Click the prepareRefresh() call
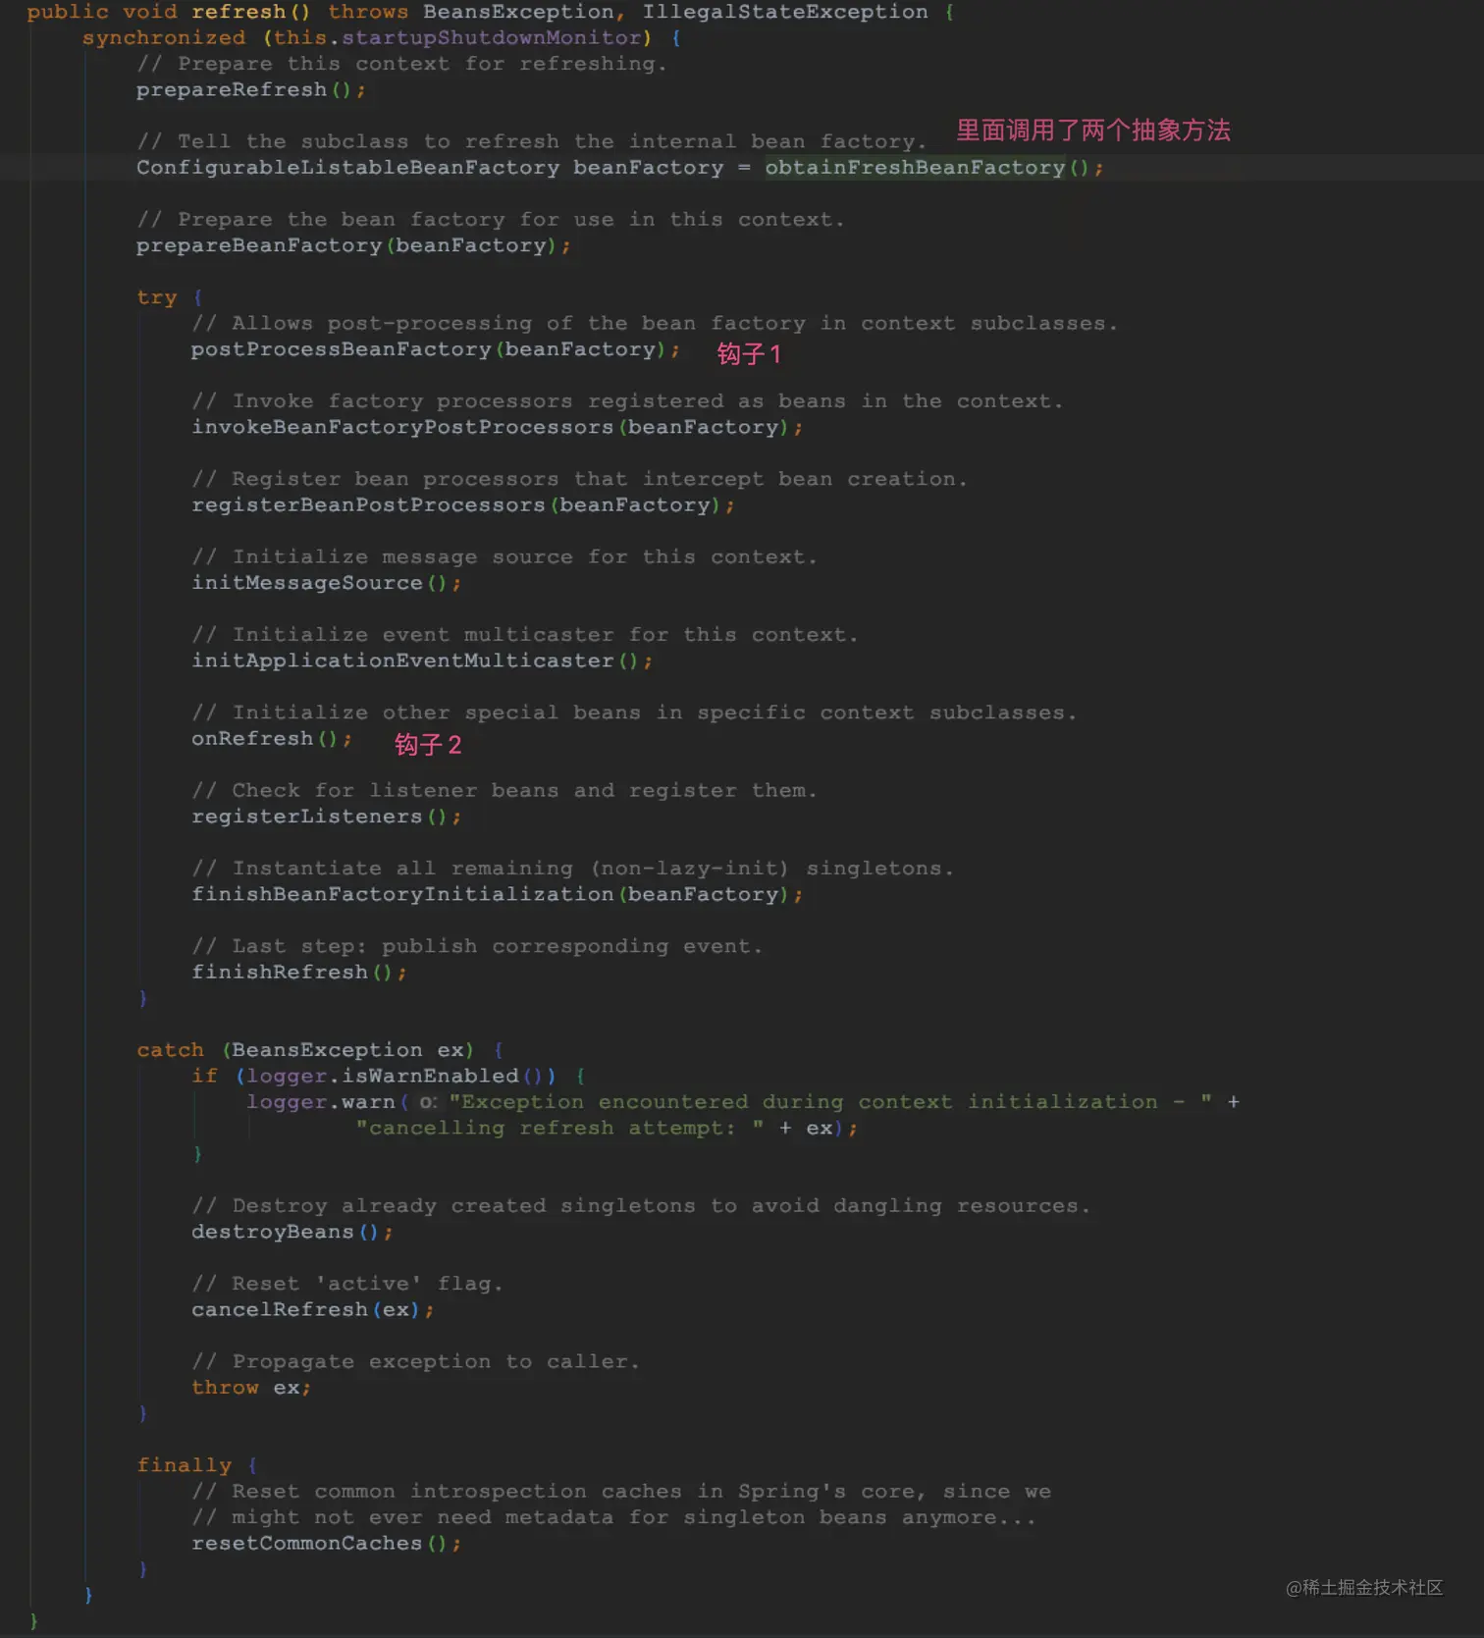The width and height of the screenshot is (1484, 1638). point(250,89)
